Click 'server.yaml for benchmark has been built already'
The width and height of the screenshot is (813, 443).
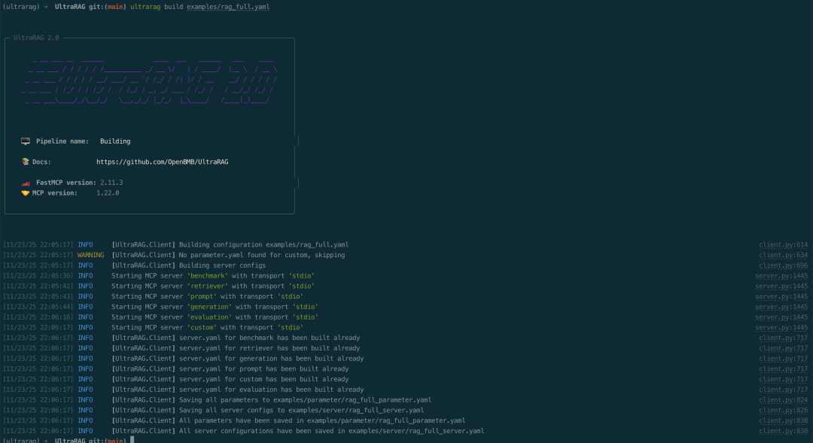[269, 338]
